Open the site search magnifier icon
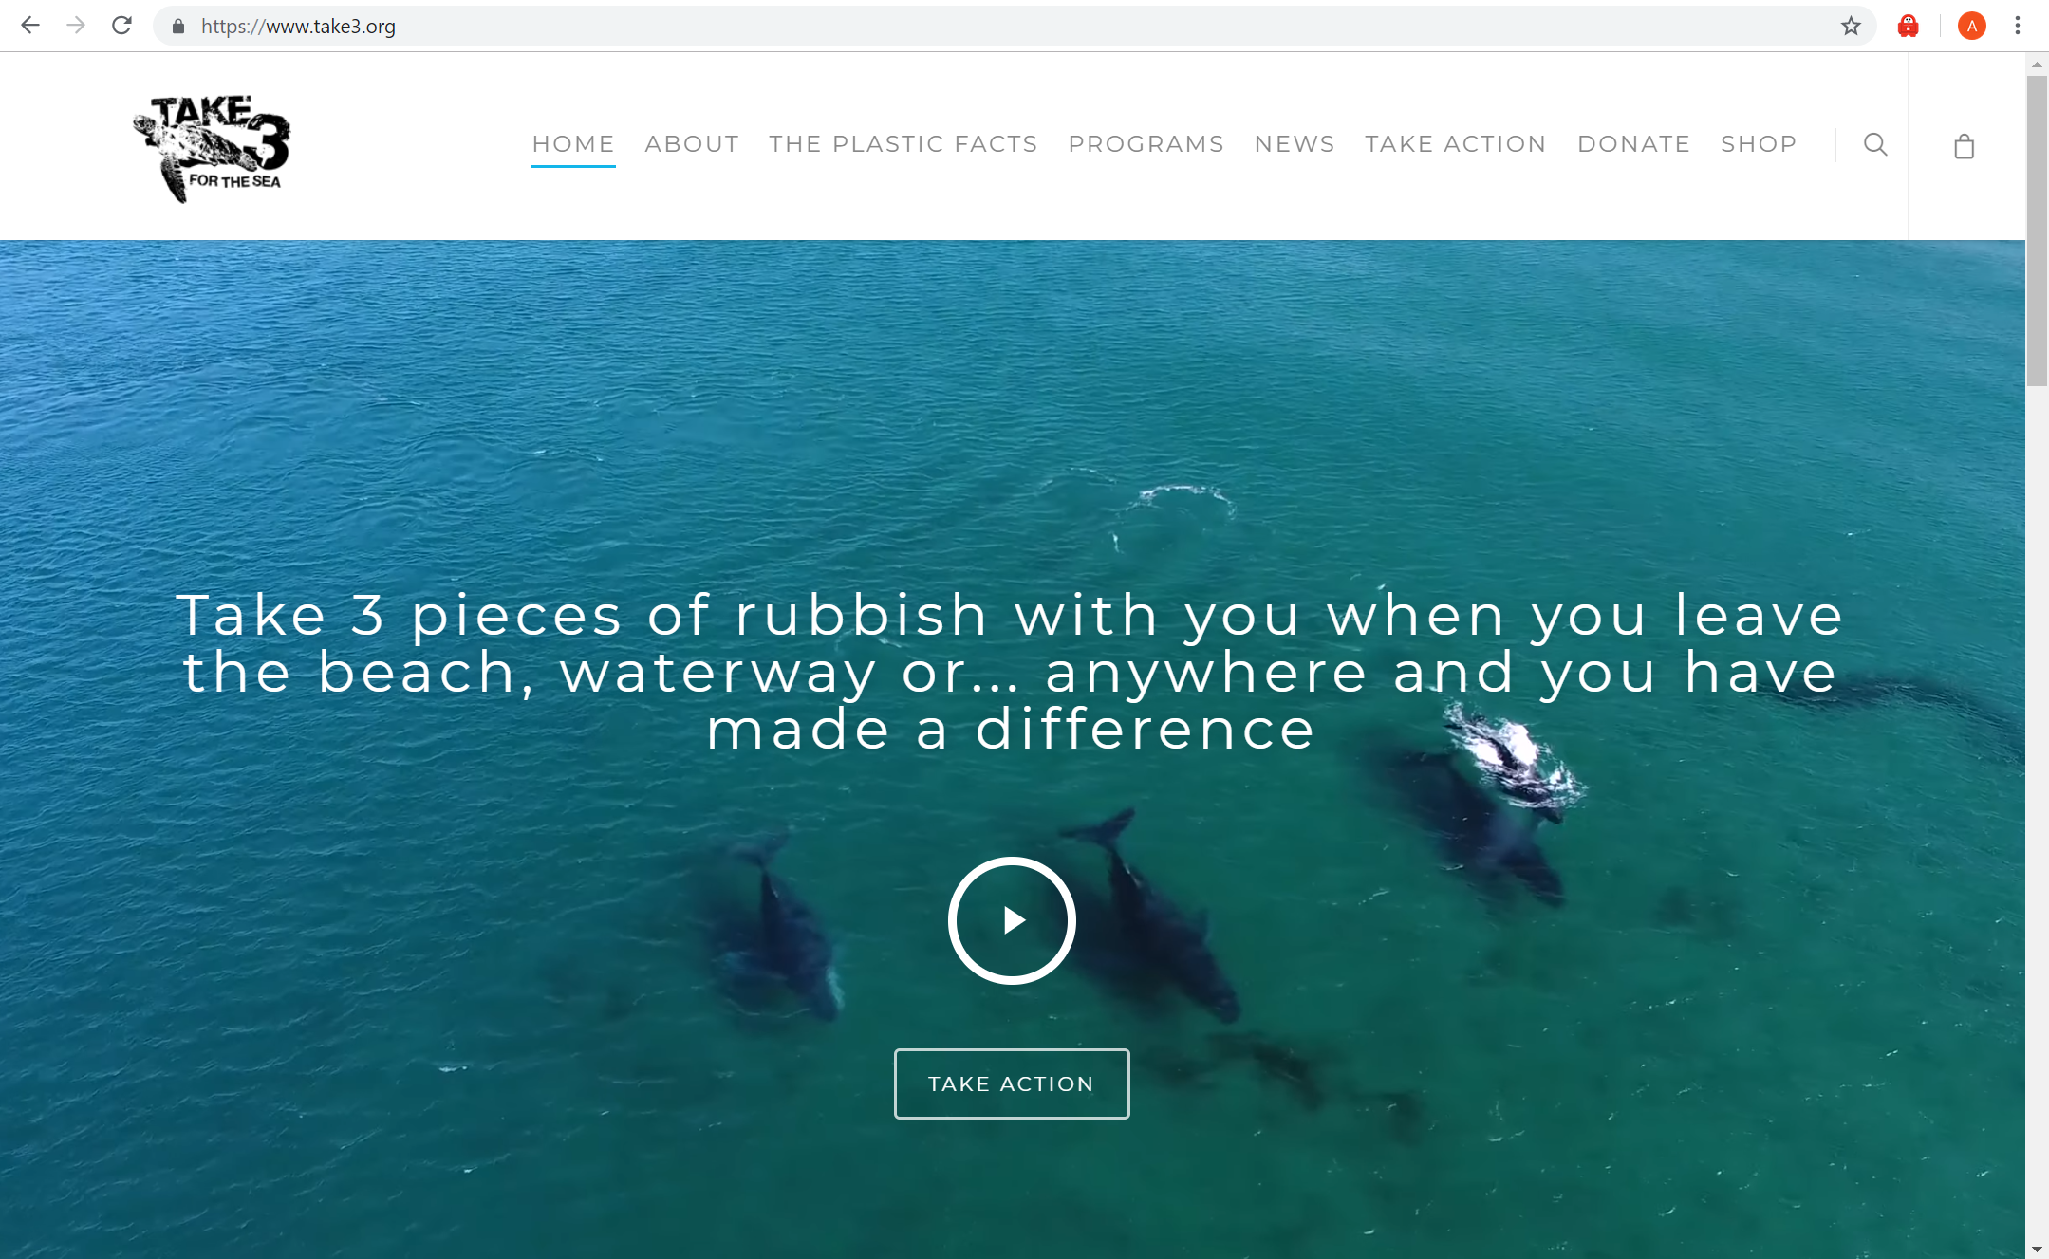 1875,144
